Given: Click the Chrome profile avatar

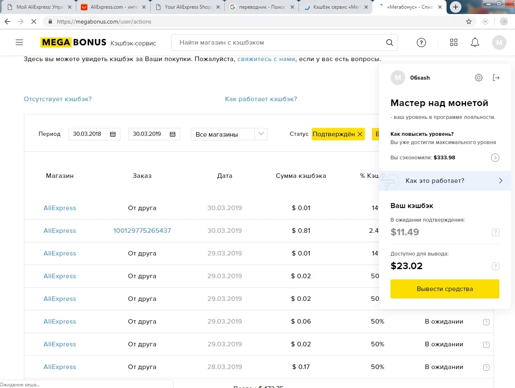Looking at the screenshot, I should [504, 21].
